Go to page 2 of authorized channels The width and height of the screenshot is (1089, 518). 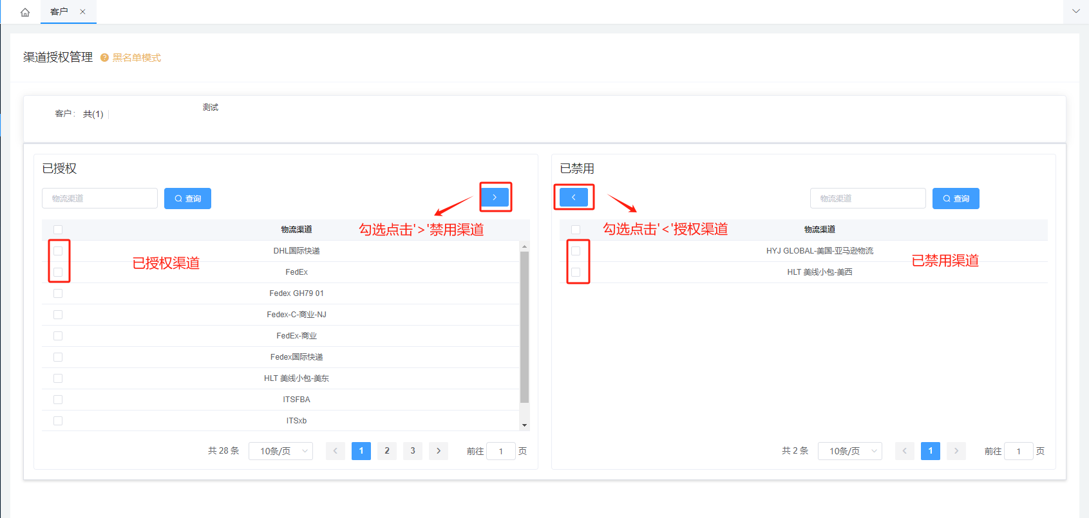click(387, 451)
